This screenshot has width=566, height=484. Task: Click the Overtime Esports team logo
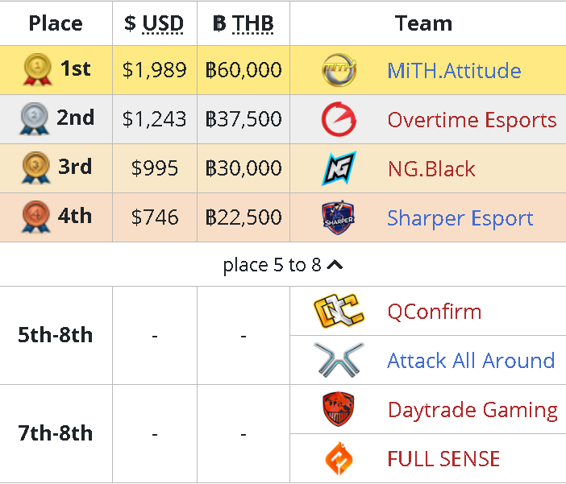pos(339,119)
